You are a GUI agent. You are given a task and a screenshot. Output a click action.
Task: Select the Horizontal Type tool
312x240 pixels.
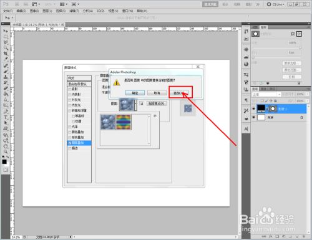pyautogui.click(x=6, y=117)
